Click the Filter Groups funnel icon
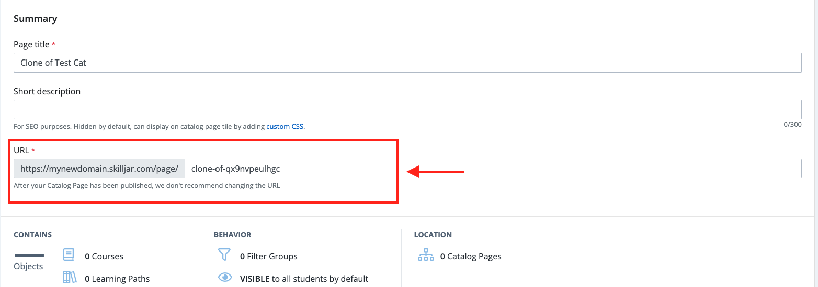The width and height of the screenshot is (818, 287). (x=224, y=255)
